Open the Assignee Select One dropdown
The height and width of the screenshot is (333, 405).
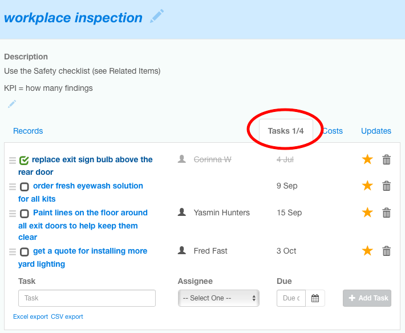pos(218,298)
